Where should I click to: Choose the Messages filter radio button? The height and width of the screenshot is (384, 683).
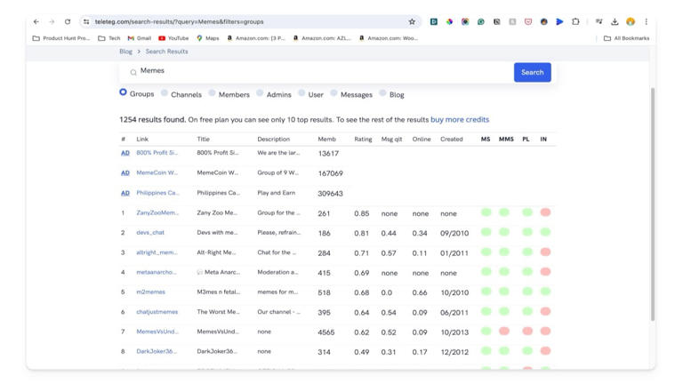[333, 92]
